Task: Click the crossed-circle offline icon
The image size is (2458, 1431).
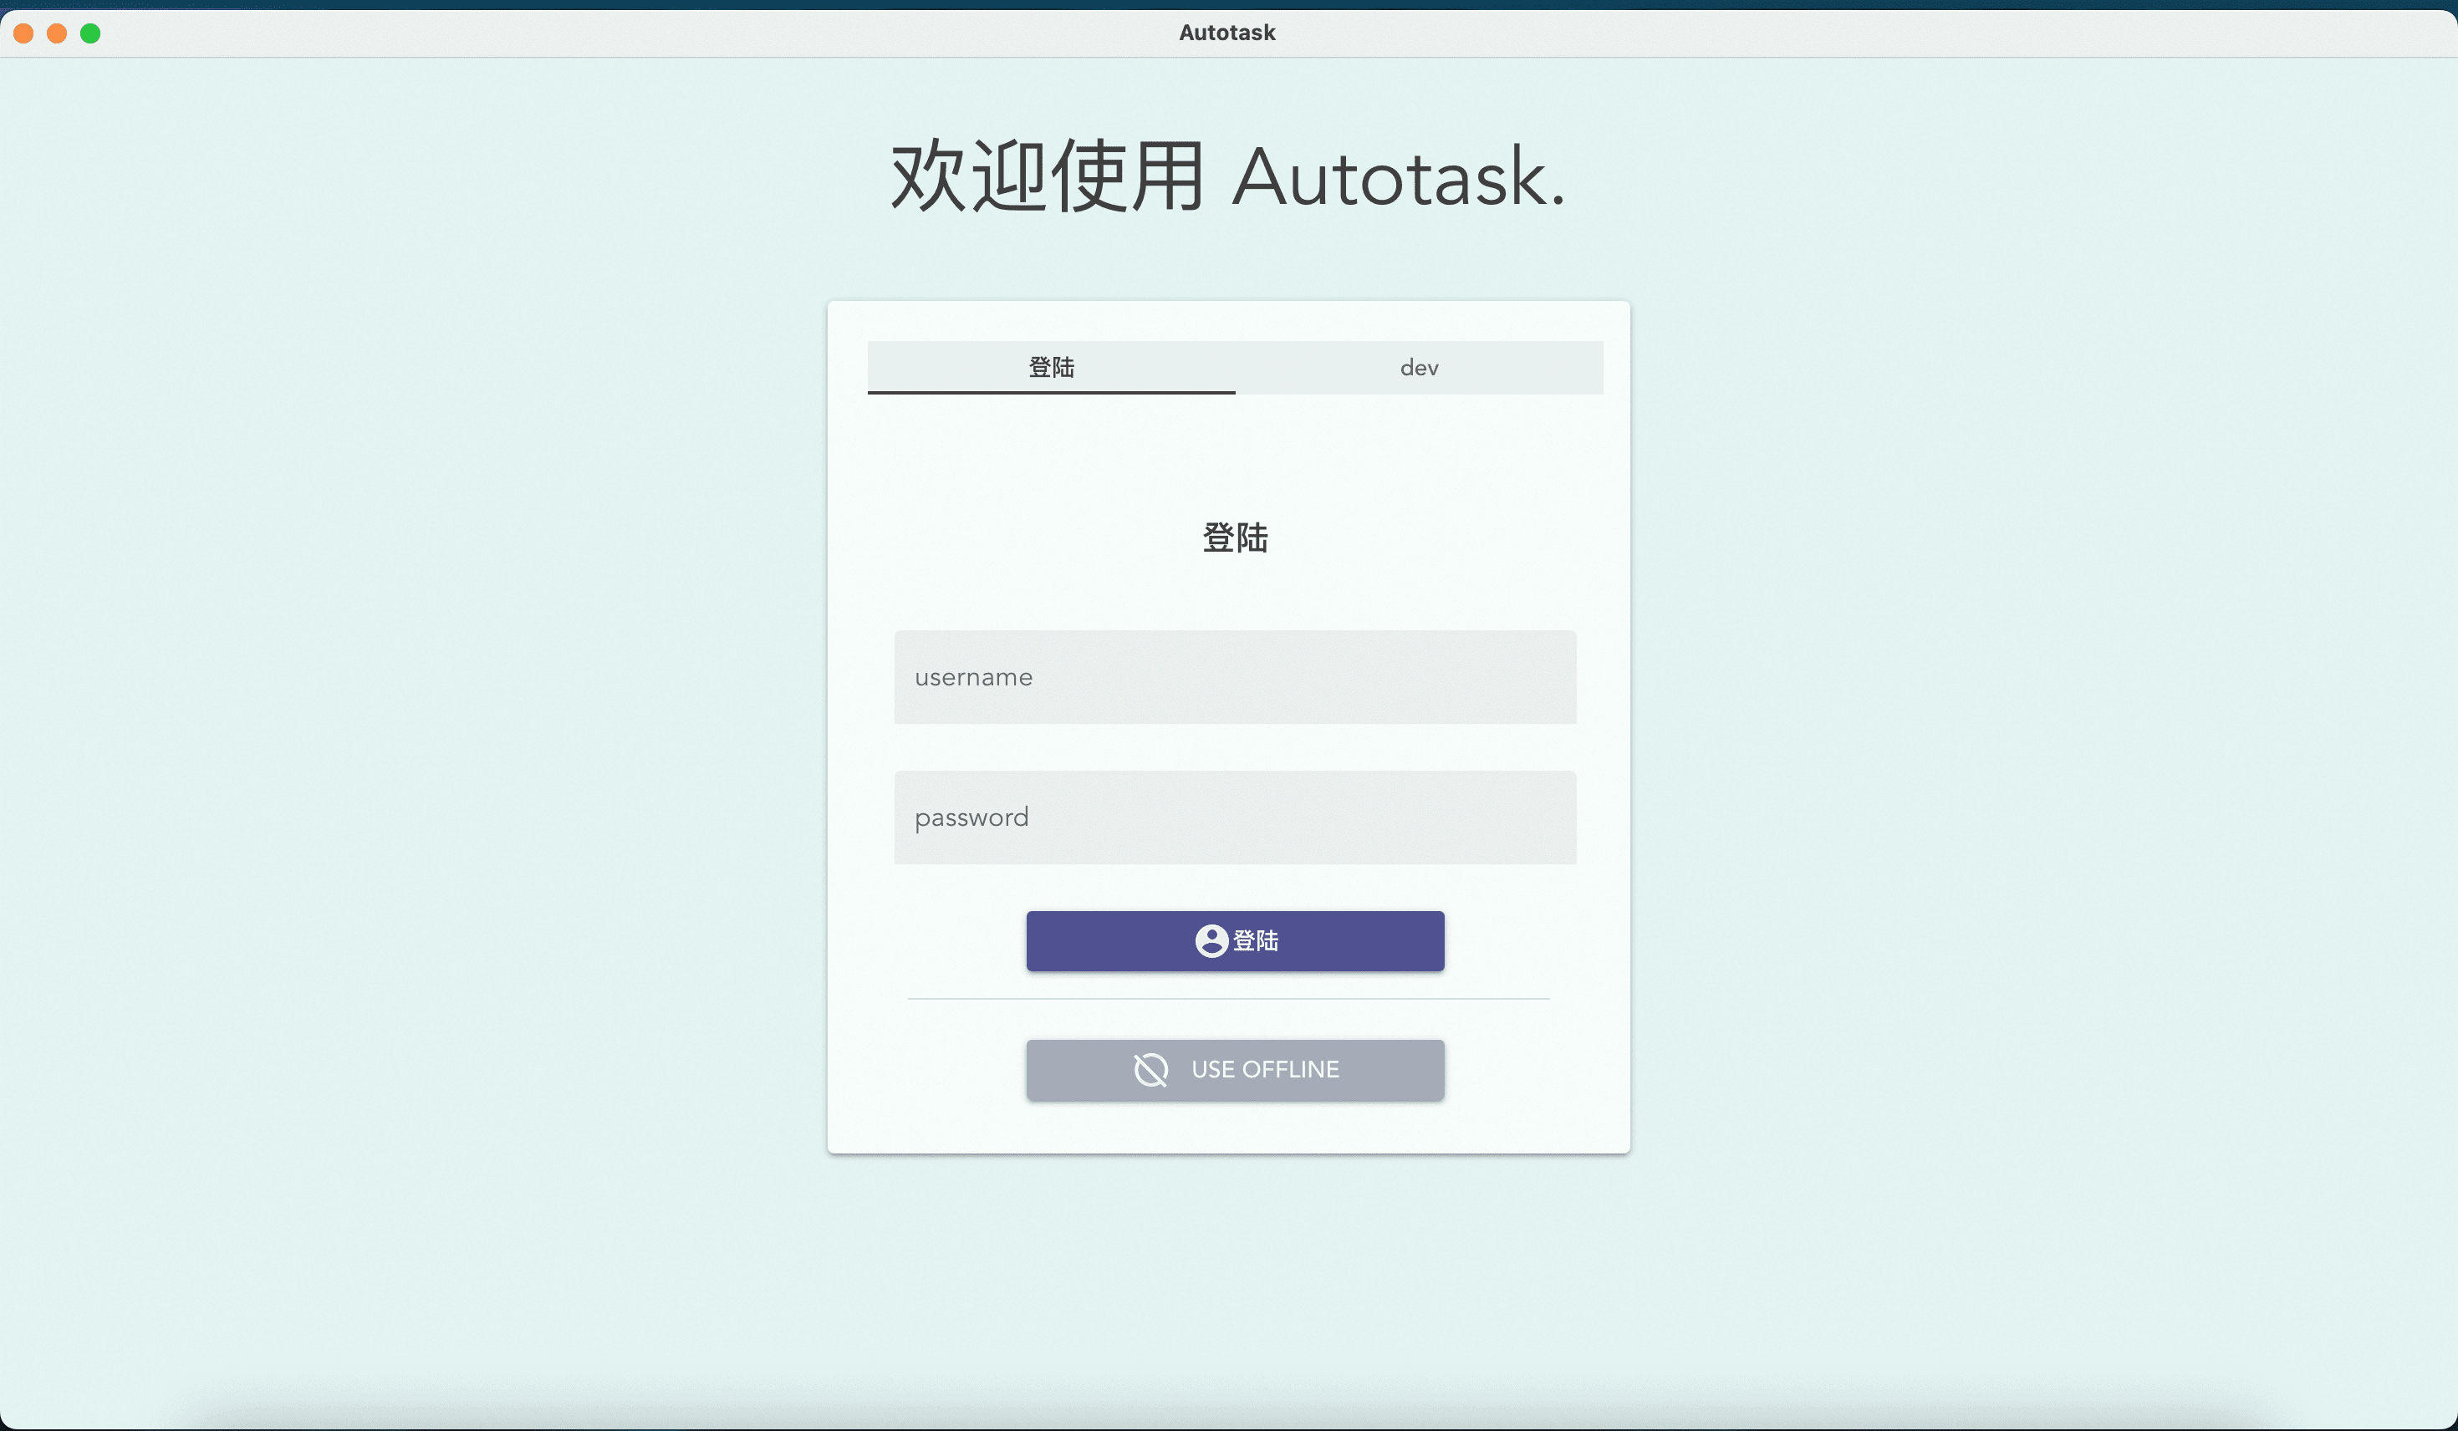Action: pyautogui.click(x=1150, y=1069)
